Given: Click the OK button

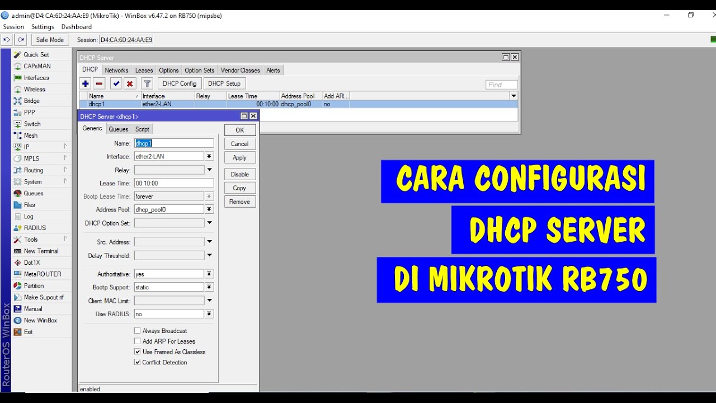Looking at the screenshot, I should pos(240,130).
